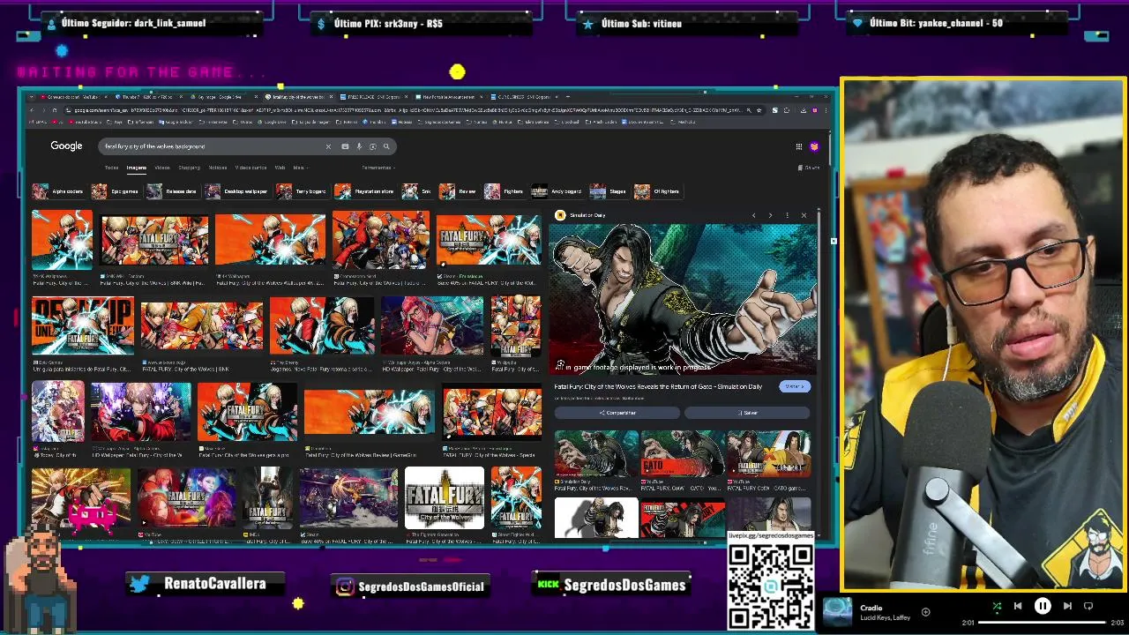The image size is (1129, 635).
Task: Switch to the YouTube browser tab
Action: coord(72,97)
